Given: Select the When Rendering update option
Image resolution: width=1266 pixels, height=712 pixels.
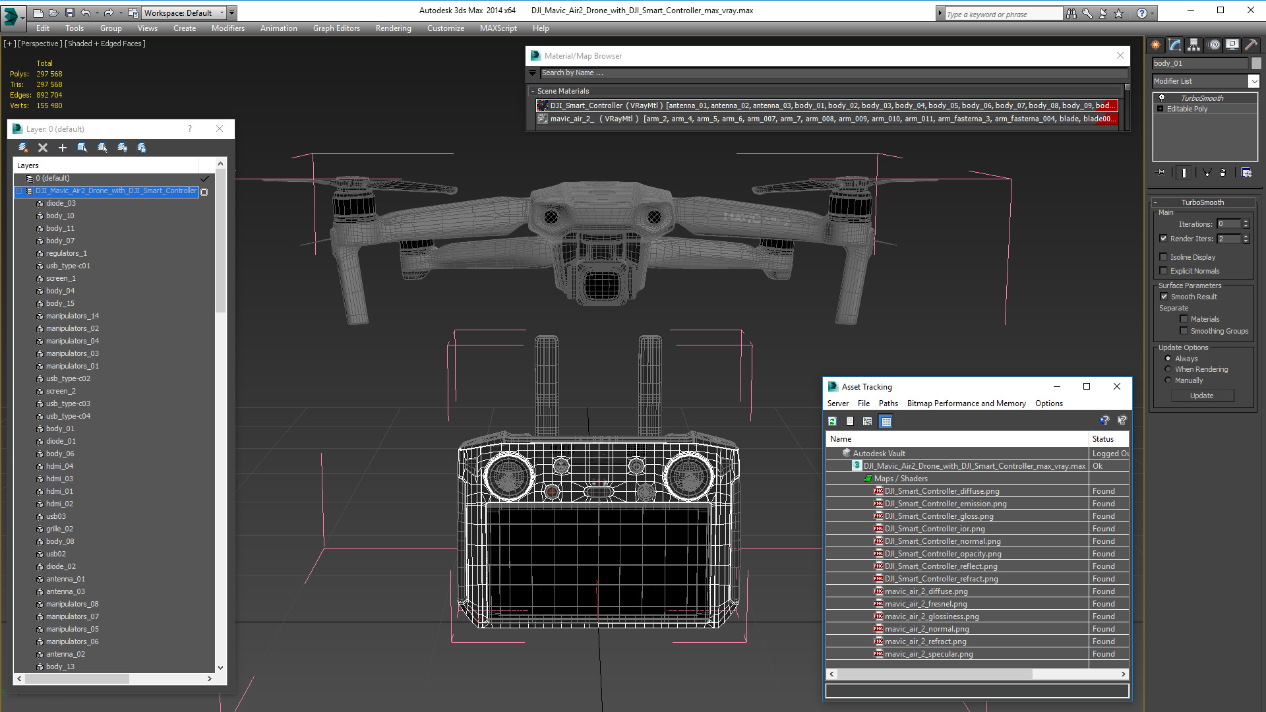Looking at the screenshot, I should [1168, 369].
